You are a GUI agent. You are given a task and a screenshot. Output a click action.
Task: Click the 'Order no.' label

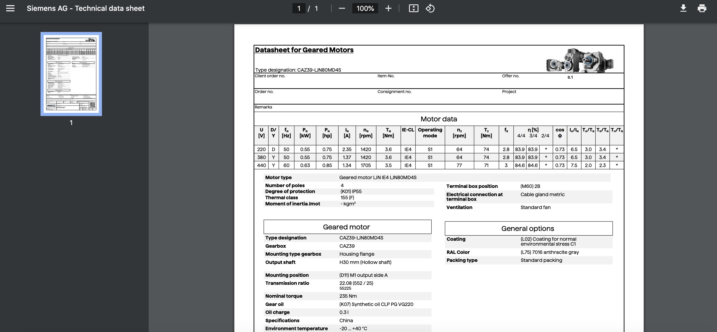click(264, 92)
